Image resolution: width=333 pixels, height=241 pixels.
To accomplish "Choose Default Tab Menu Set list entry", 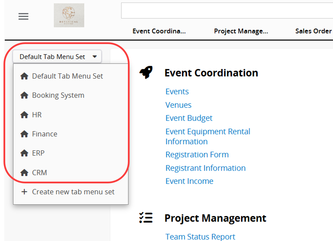I will (x=67, y=76).
